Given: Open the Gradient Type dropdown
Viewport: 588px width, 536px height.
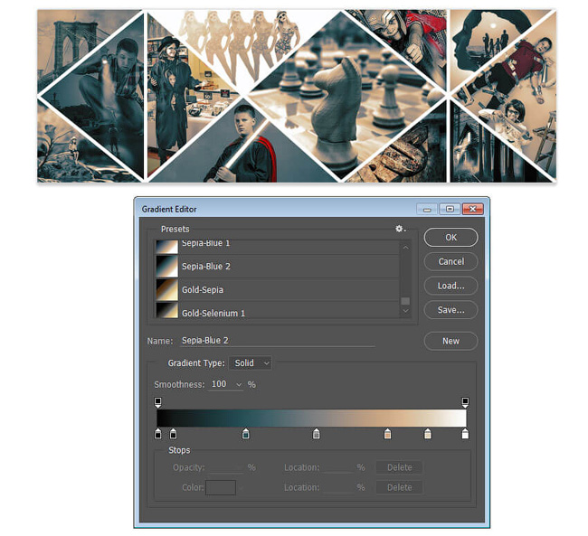Looking at the screenshot, I should (251, 362).
